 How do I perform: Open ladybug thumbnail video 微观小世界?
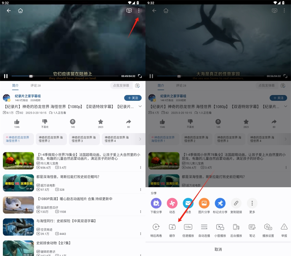[x=18, y=161]
